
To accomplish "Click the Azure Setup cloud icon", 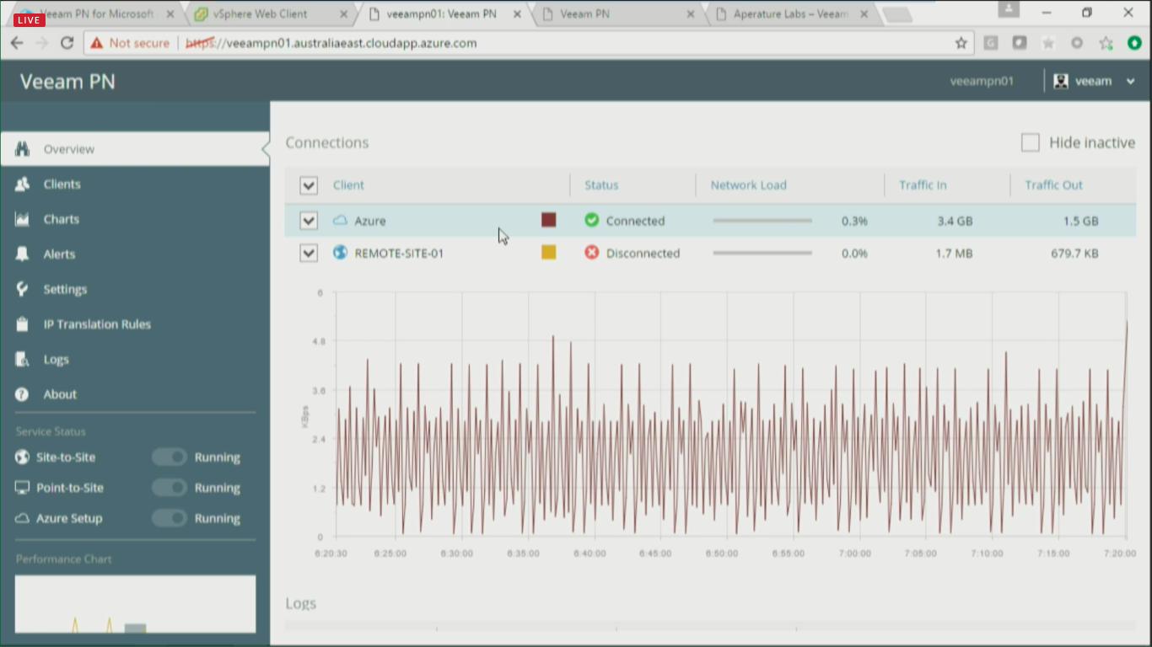I will pyautogui.click(x=22, y=518).
